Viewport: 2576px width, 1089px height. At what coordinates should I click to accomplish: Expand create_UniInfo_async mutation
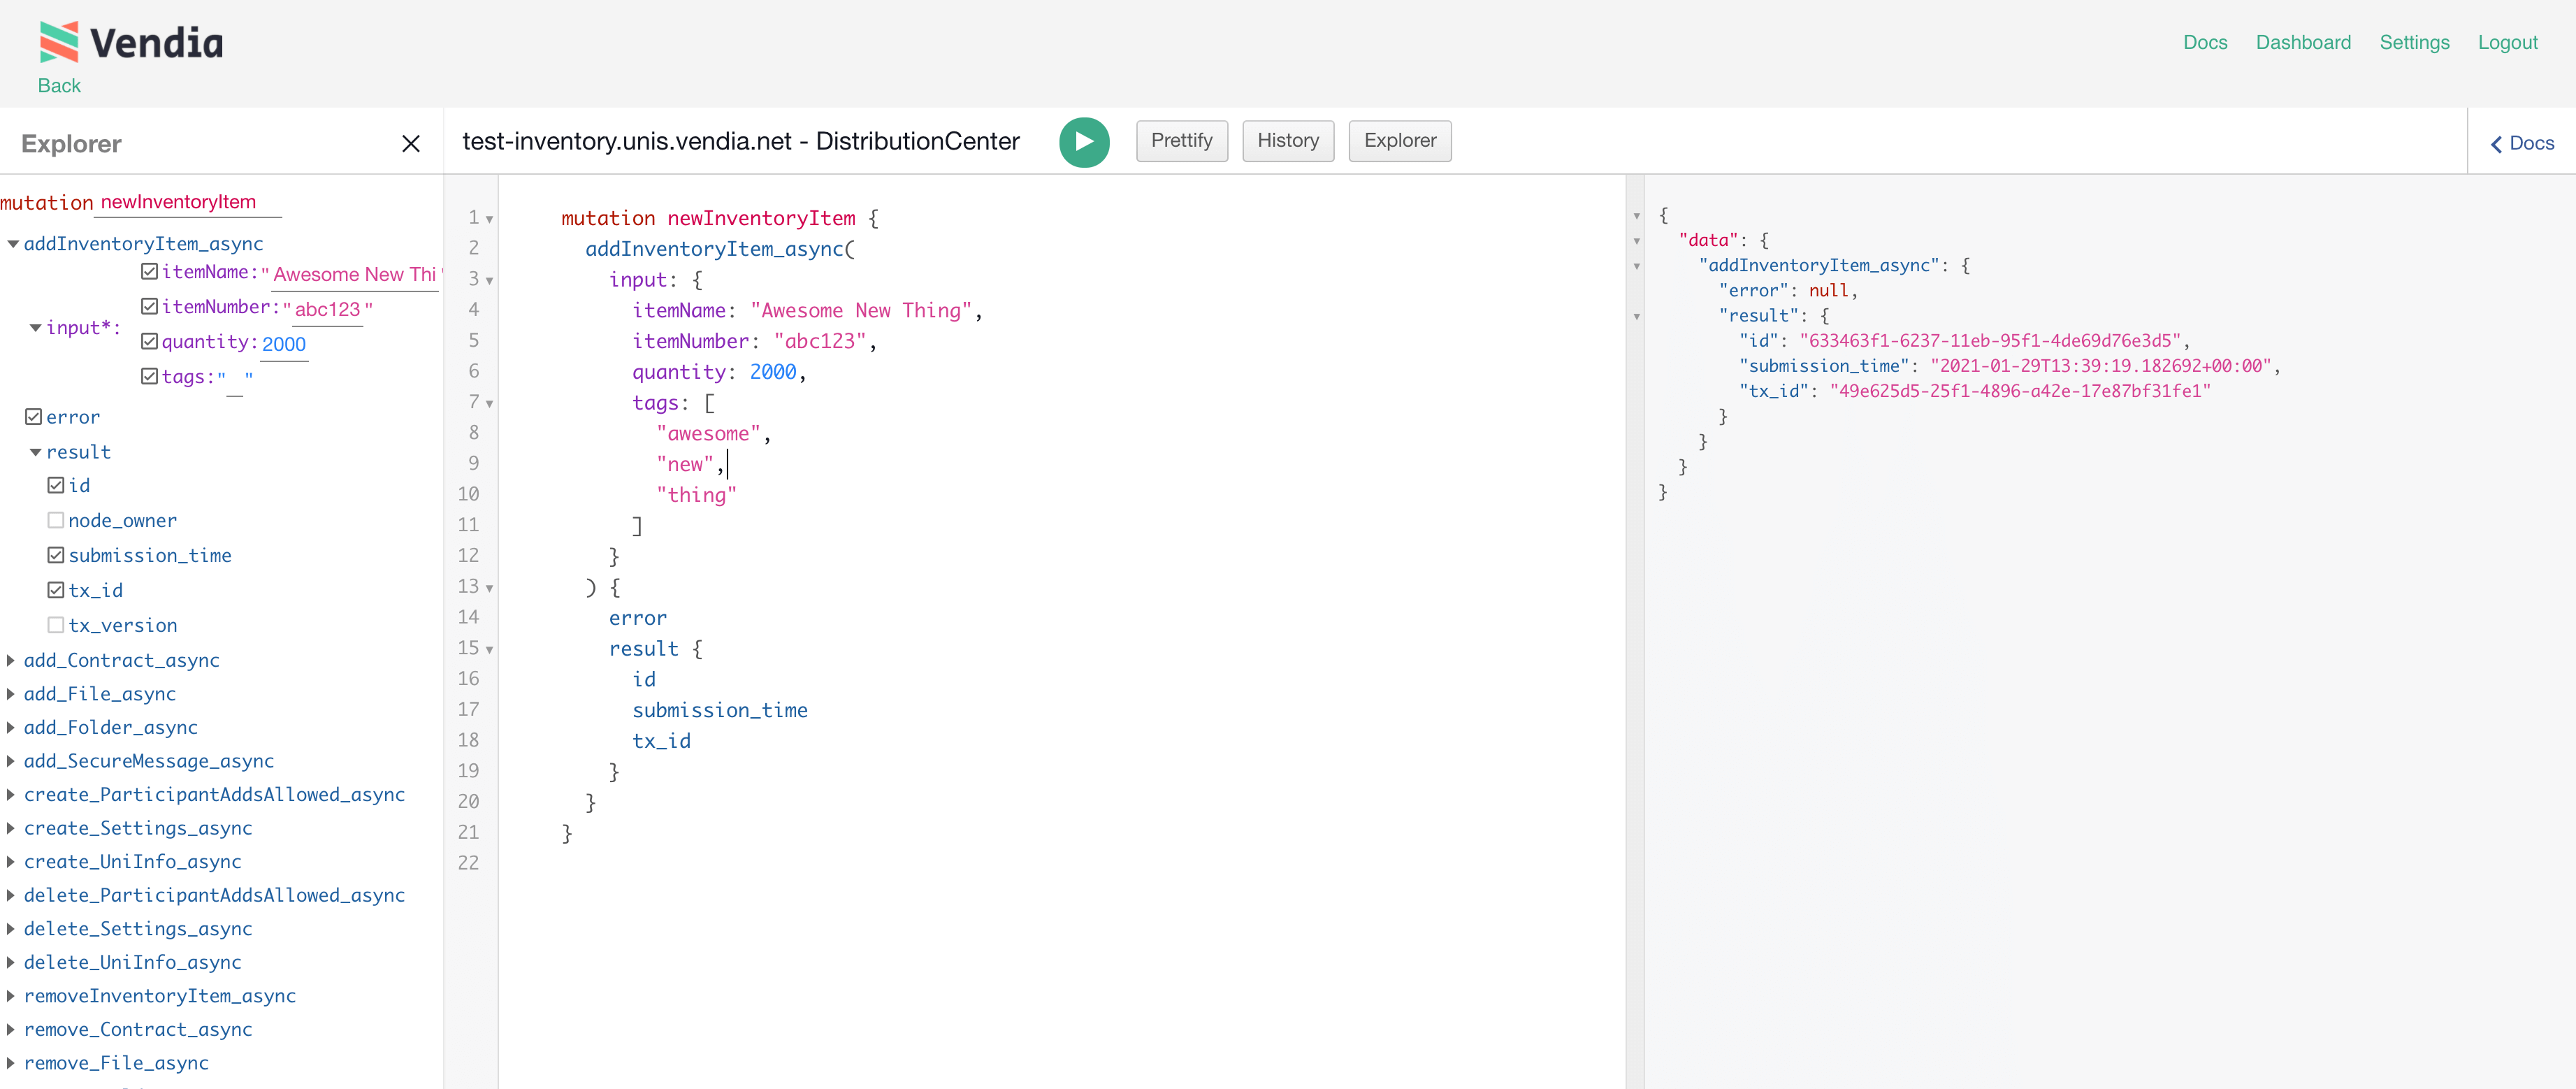coord(11,862)
